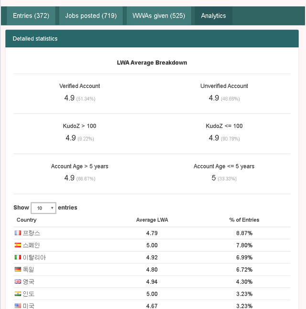Sort by % of Entries header
Screen dimensions: 306x309
coord(244,220)
